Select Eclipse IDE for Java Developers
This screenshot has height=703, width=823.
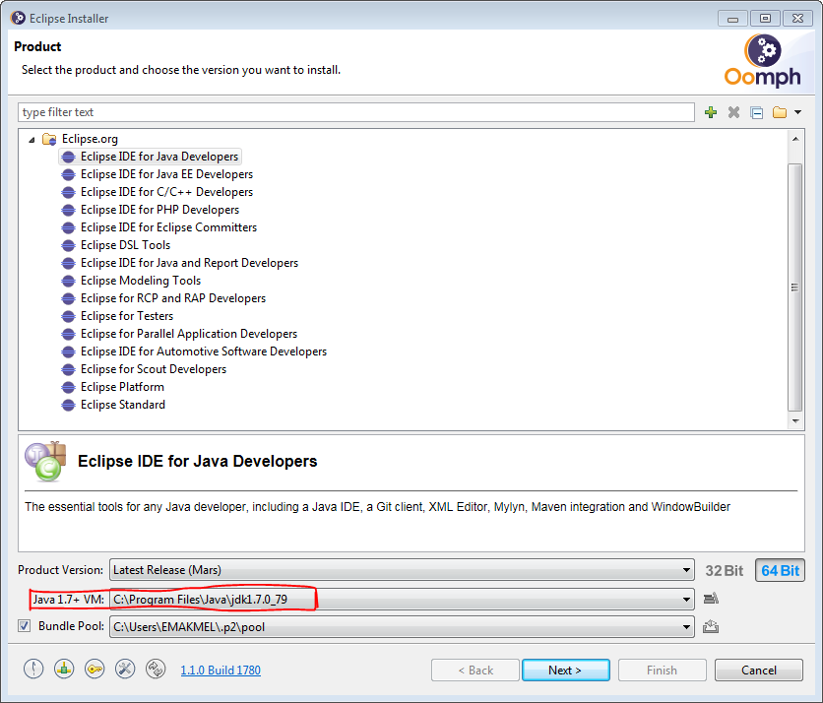point(159,157)
